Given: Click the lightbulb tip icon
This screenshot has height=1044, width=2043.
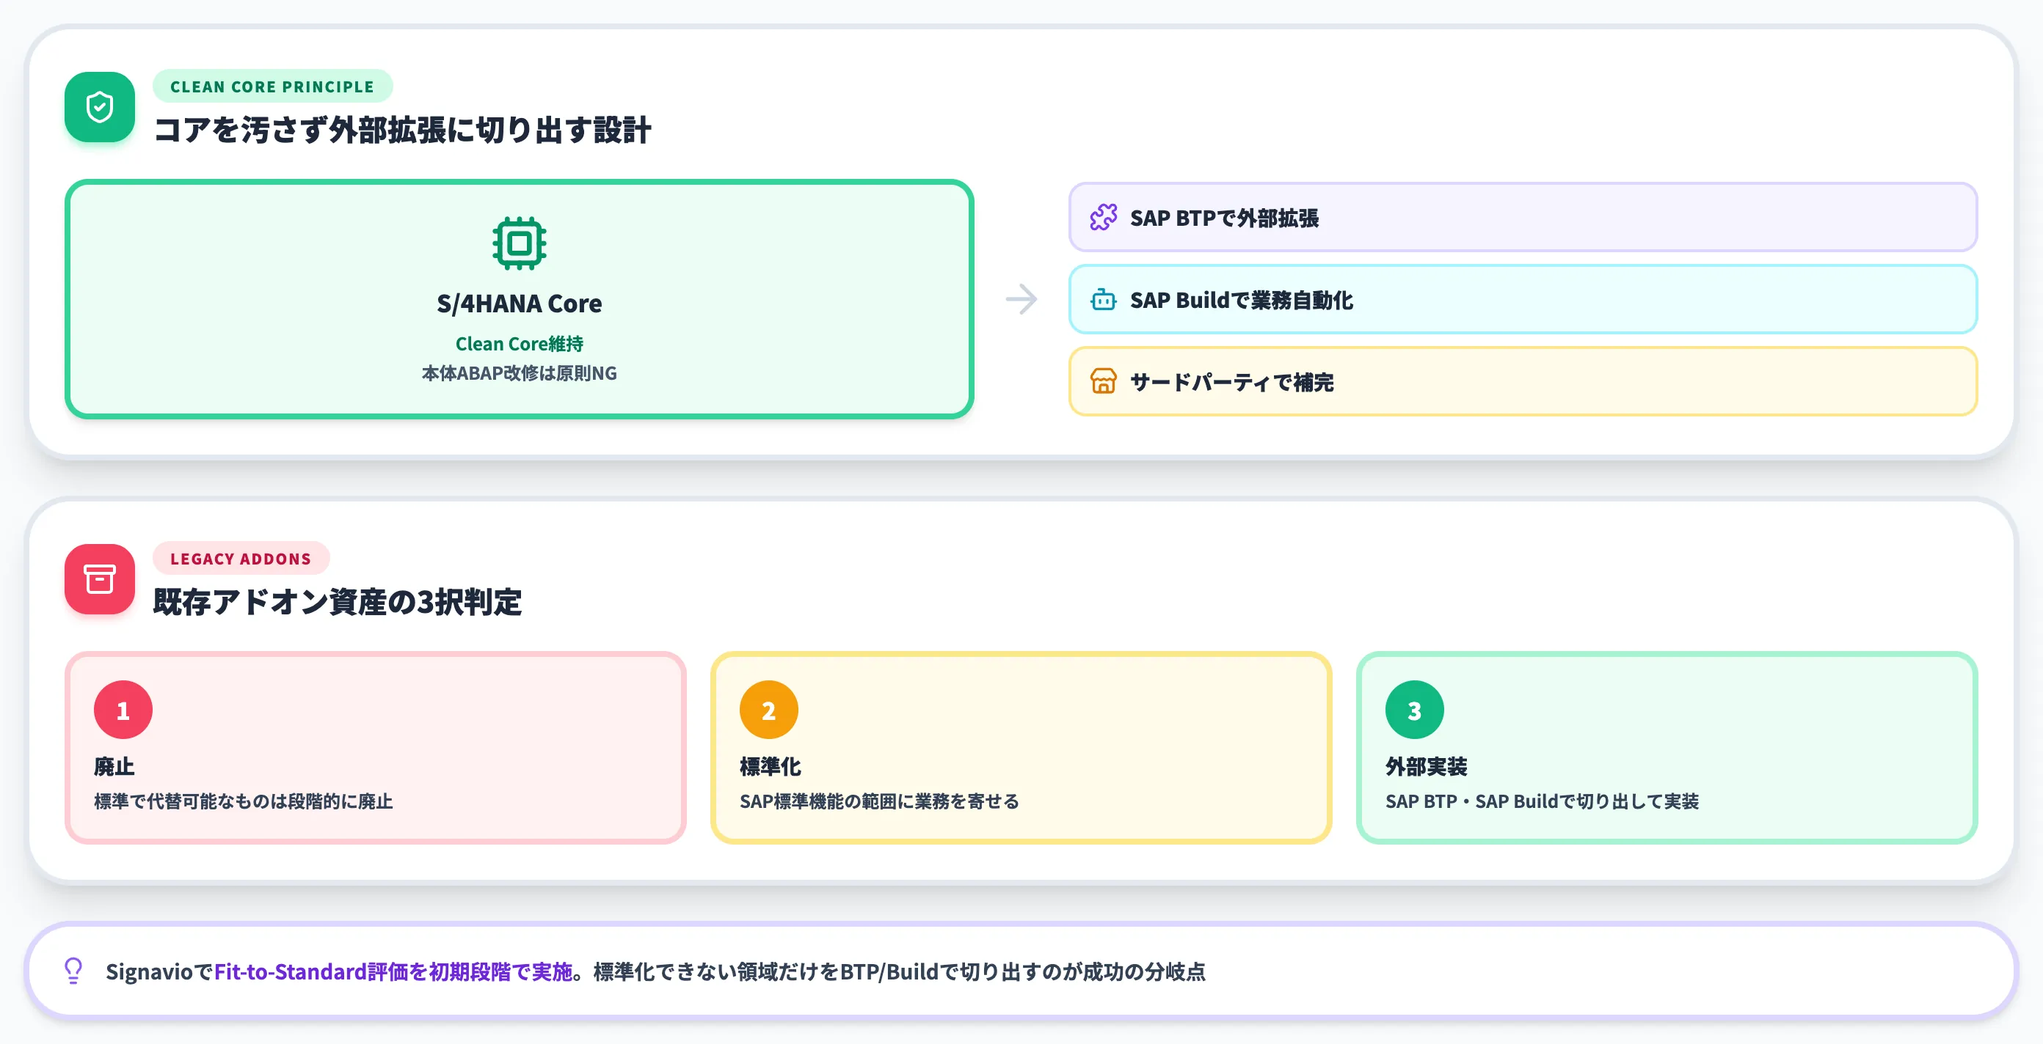Looking at the screenshot, I should 73,971.
